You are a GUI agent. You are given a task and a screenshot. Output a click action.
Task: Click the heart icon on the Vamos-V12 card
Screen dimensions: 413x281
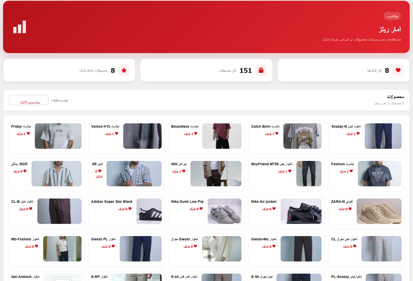117,134
